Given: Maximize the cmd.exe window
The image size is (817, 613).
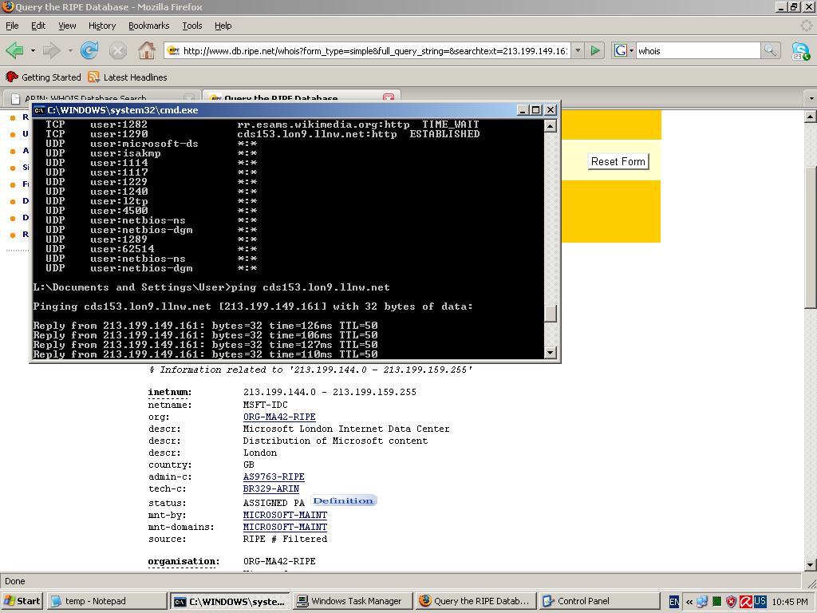Looking at the screenshot, I should (x=536, y=110).
